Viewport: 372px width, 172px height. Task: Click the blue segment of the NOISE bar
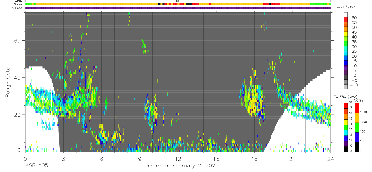point(357,137)
